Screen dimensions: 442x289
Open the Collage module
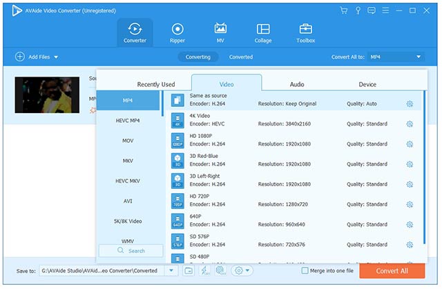click(x=263, y=33)
